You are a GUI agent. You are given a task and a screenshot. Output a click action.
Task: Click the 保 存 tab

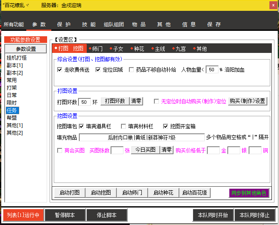pyautogui.click(x=214, y=24)
